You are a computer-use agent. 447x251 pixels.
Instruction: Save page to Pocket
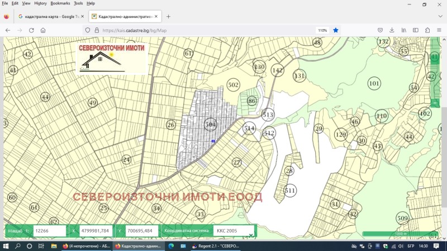click(380, 30)
